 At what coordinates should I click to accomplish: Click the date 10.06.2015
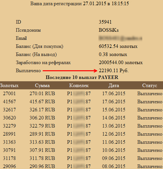point(114,150)
